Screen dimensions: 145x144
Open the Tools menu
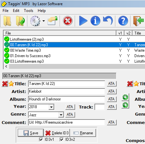[x=29, y=11]
